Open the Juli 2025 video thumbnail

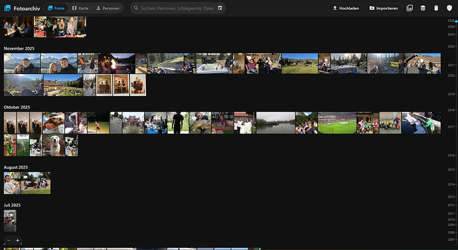(x=10, y=221)
